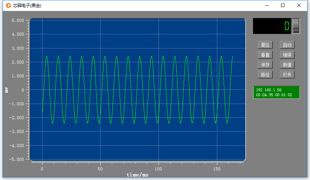Click inside the green sine waveform plot
The width and height of the screenshot is (310, 180).
coord(138,90)
